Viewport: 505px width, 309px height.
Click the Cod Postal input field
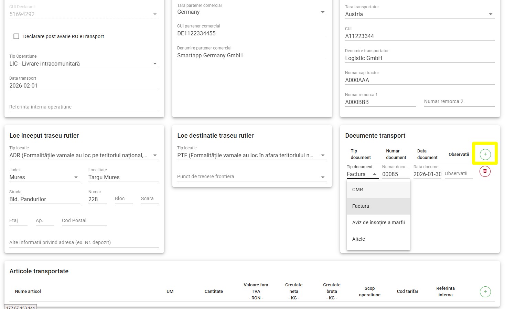tap(84, 221)
